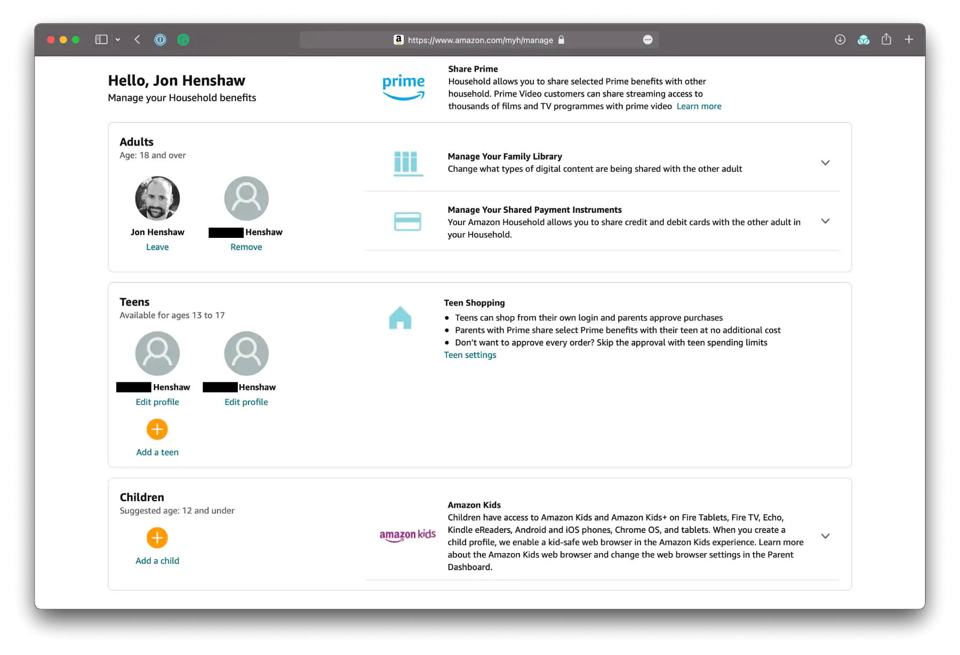The height and width of the screenshot is (655, 960).
Task: Click Jon Henshaw's profile photo
Action: tap(157, 198)
